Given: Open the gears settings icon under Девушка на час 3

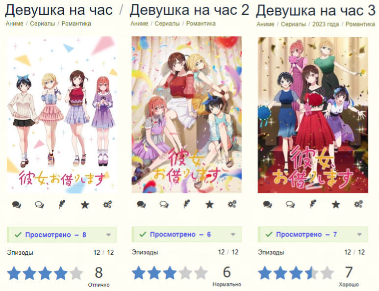Looking at the screenshot, I should tap(358, 204).
